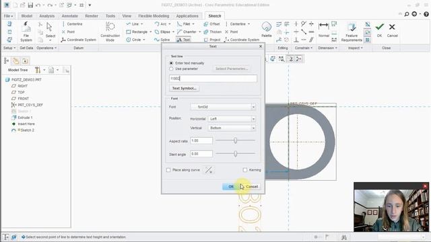The height and width of the screenshot is (242, 431).
Task: Click the Normal dimension tool
Action: [323, 30]
